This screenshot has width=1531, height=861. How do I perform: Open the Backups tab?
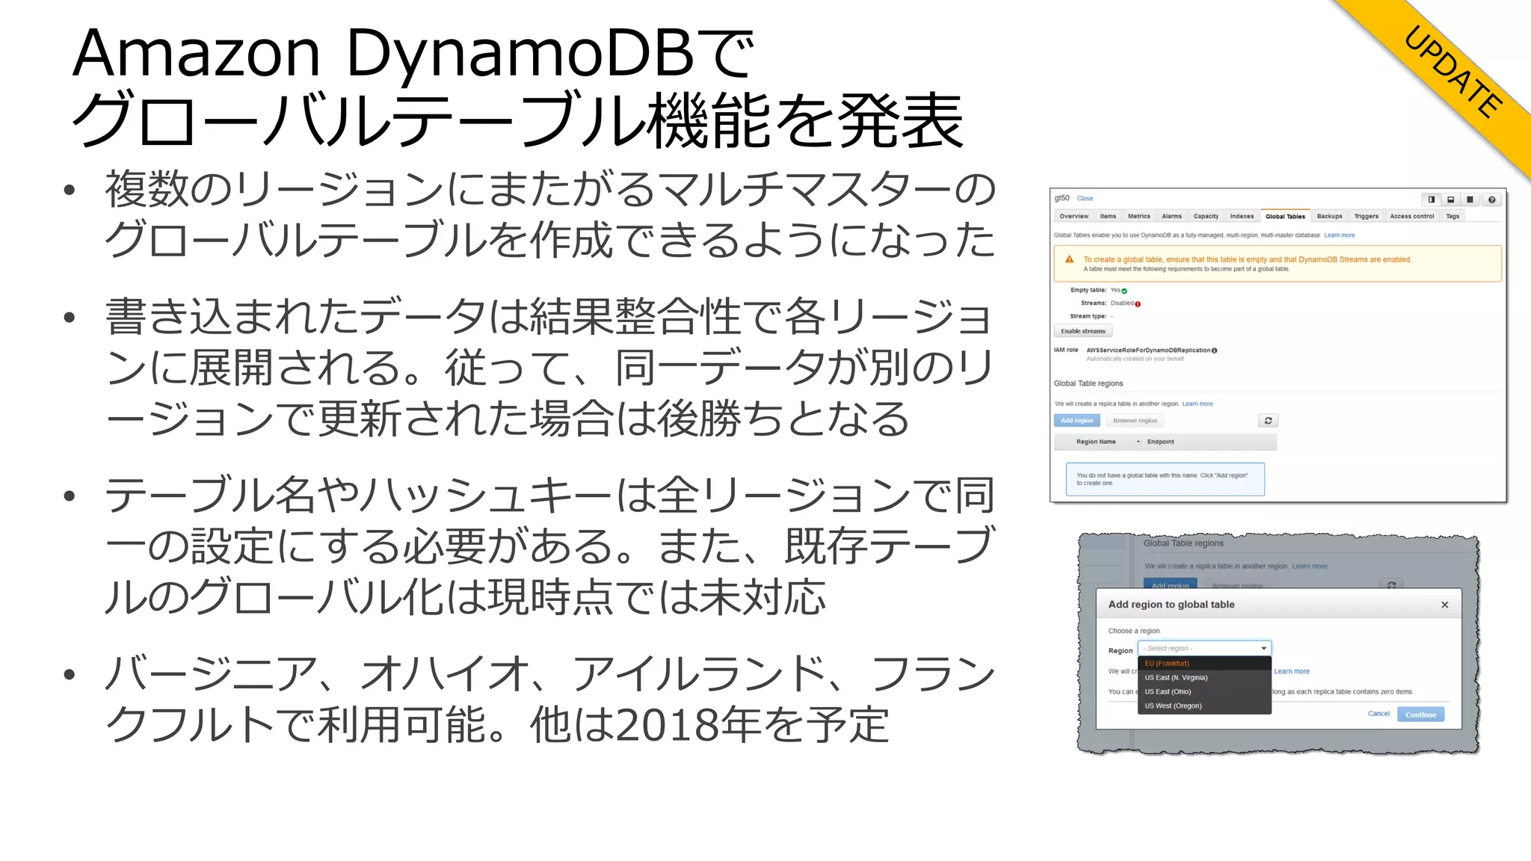1329,216
